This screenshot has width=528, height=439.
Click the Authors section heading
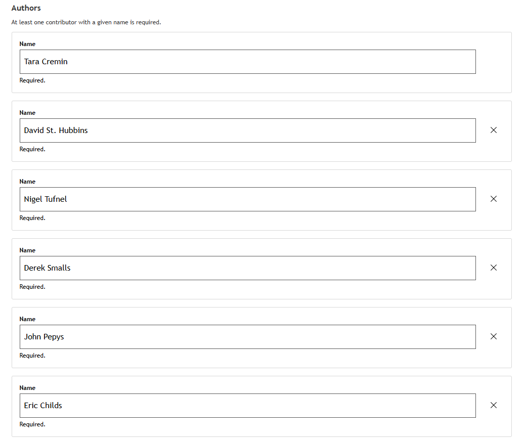coord(26,8)
